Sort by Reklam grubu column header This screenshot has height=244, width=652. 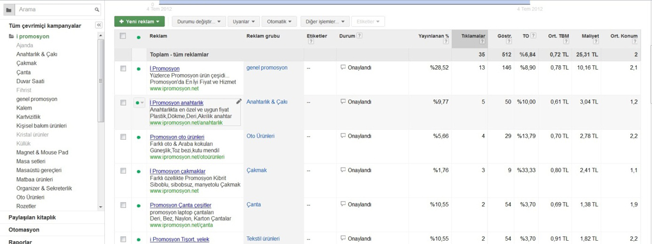pyautogui.click(x=263, y=36)
